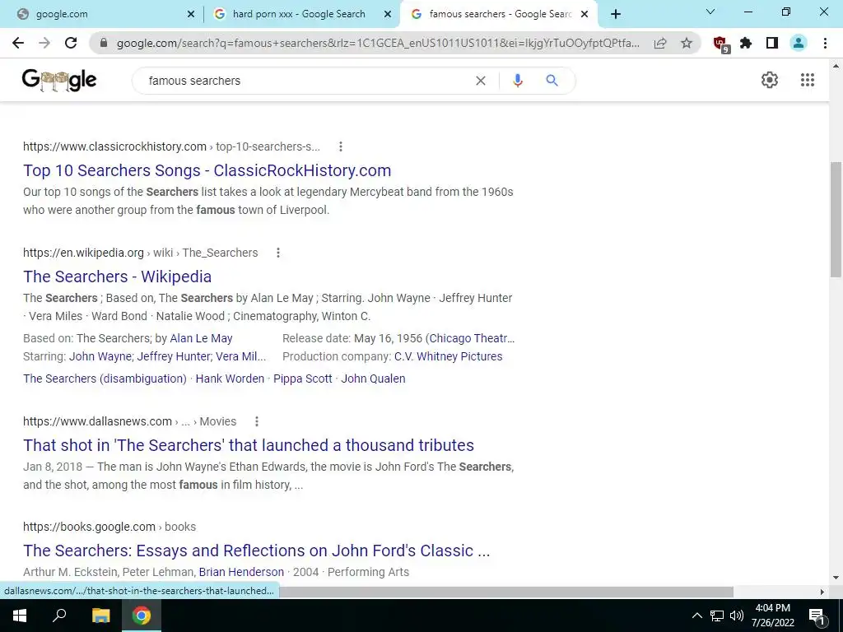Click the vertical scrollbar thumb
843x632 pixels.
(x=836, y=219)
